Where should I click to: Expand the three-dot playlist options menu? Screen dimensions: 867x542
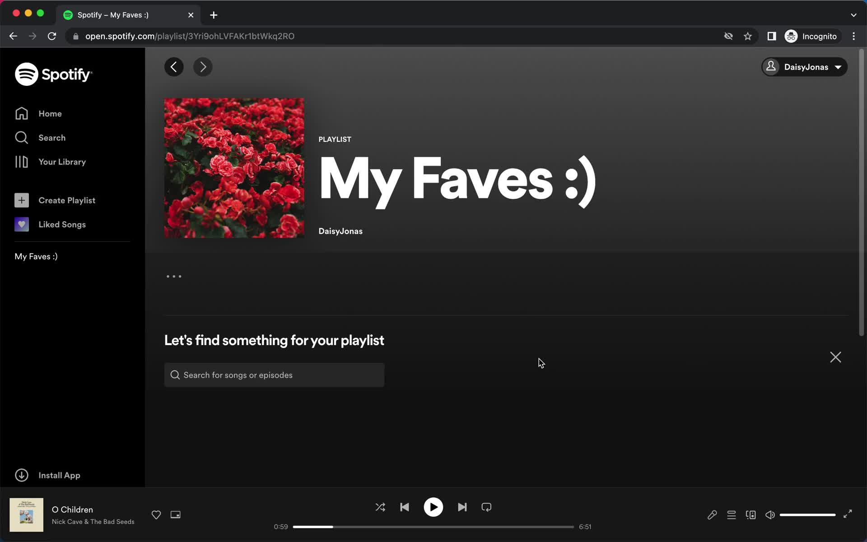174,276
